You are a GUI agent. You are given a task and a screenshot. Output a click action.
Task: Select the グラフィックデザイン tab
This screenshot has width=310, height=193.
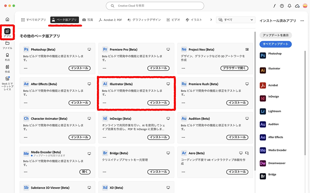pos(144,20)
